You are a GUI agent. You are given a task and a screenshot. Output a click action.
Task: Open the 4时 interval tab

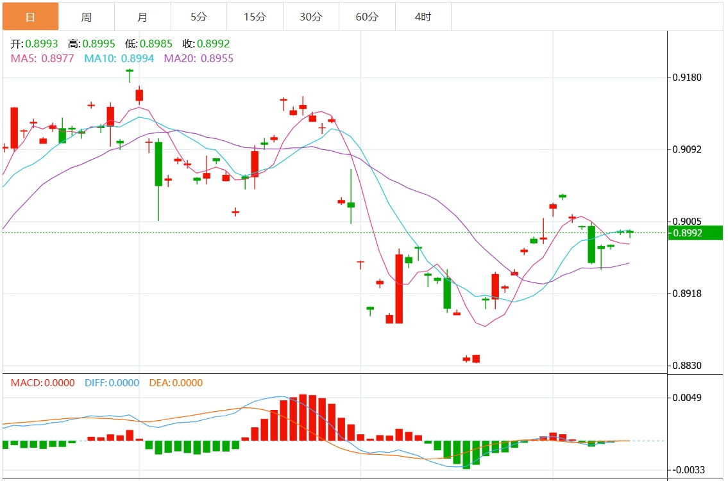[x=423, y=17]
